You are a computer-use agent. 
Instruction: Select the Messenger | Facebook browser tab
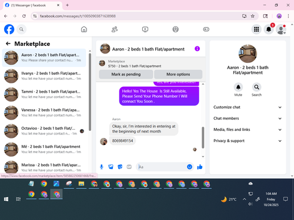click(x=32, y=5)
